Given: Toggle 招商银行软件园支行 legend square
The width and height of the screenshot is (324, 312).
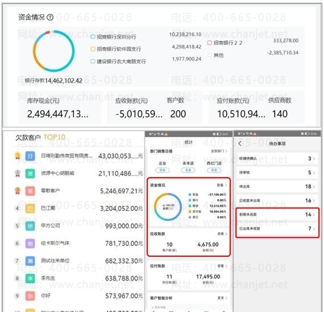Looking at the screenshot, I should tap(93, 49).
